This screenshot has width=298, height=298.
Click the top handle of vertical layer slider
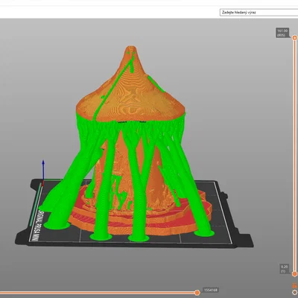coord(294,38)
